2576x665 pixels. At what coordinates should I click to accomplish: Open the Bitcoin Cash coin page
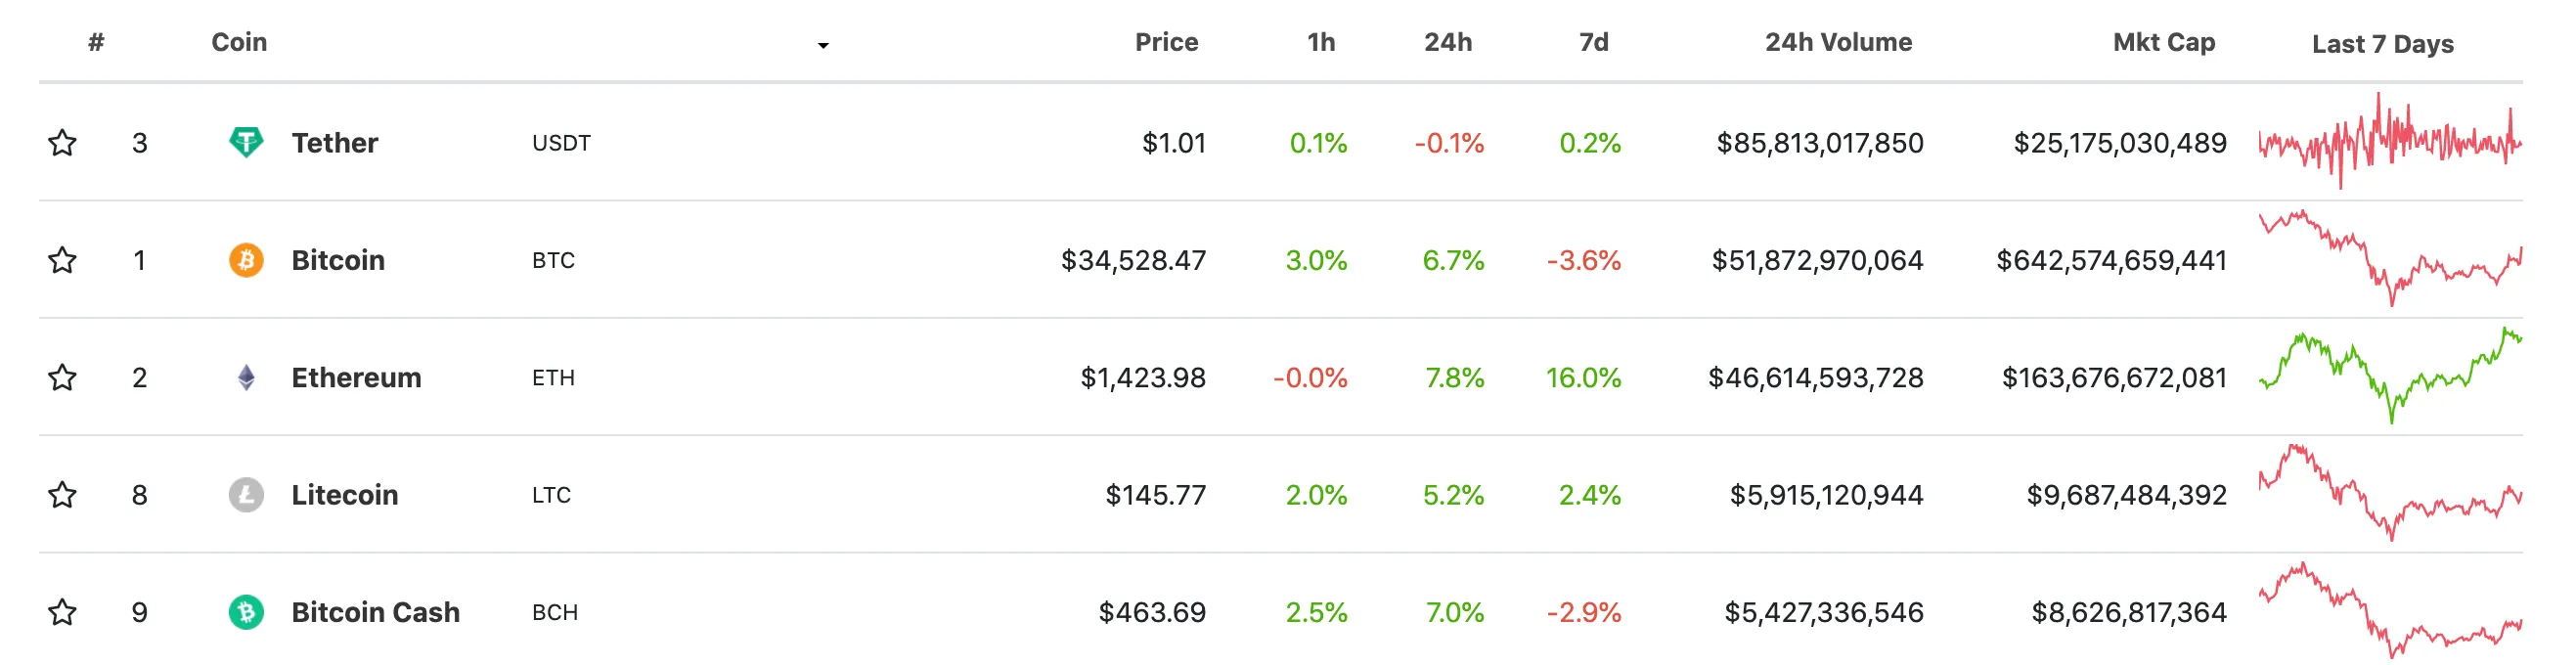tap(375, 611)
